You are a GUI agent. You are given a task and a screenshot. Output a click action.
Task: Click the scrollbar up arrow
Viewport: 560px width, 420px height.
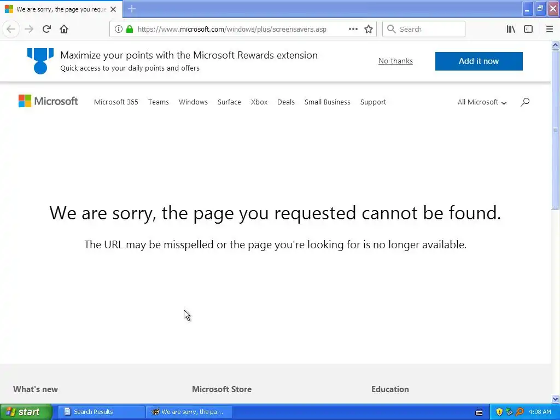pos(555,45)
